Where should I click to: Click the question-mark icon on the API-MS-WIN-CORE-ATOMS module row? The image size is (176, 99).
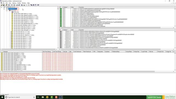pos(2,61)
